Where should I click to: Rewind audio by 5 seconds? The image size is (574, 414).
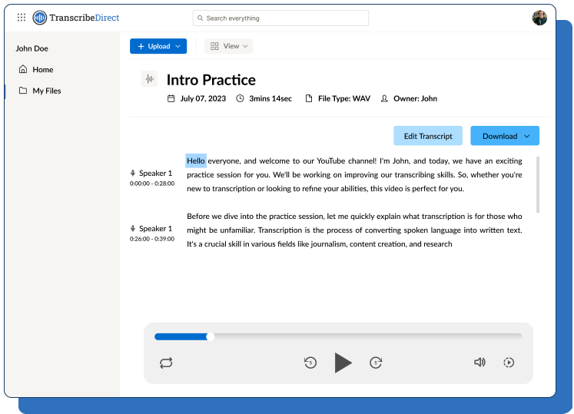click(x=310, y=363)
